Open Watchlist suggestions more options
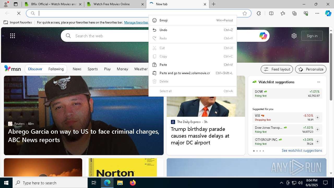This screenshot has width=334, height=188. coord(318,82)
